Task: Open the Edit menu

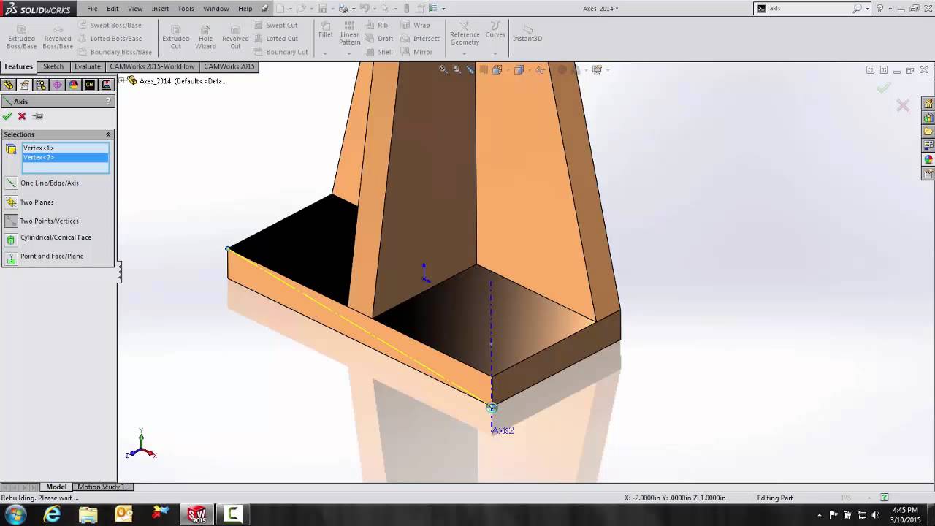Action: click(x=112, y=9)
